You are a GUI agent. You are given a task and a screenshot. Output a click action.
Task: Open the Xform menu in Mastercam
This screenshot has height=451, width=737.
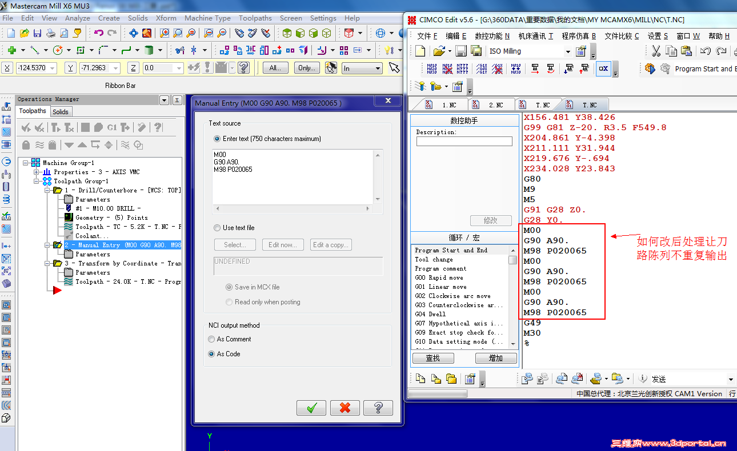166,18
